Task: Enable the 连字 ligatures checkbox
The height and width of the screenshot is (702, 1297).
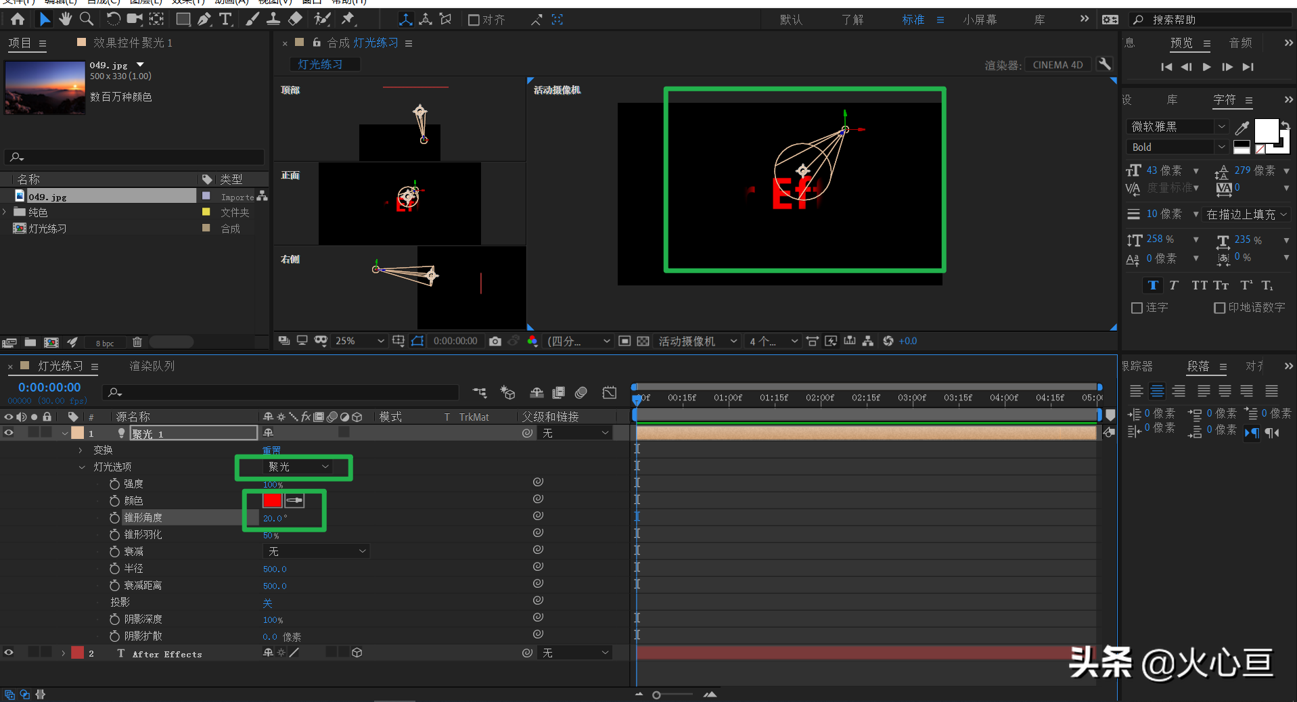Action: pos(1137,308)
